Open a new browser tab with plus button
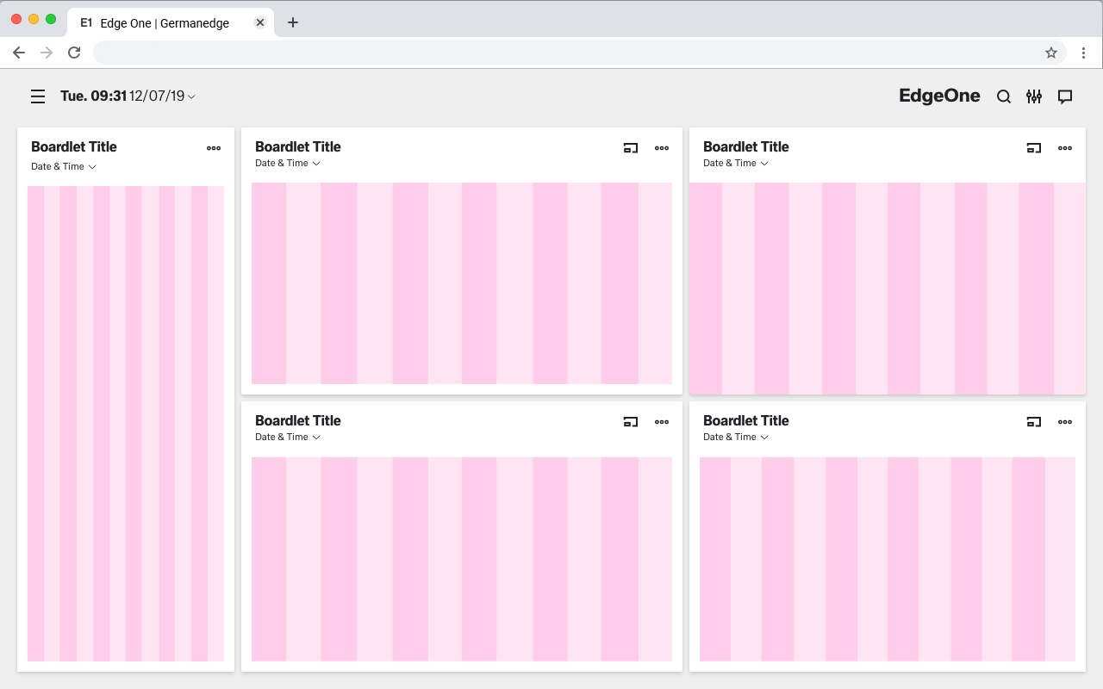 pyautogui.click(x=293, y=23)
